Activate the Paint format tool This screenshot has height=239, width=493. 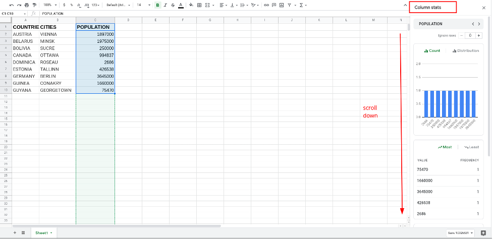(34, 5)
